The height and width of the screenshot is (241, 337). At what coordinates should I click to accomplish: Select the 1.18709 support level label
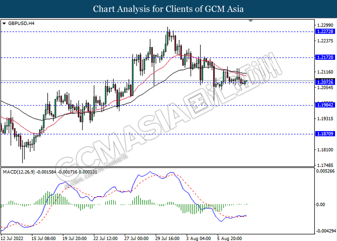click(325, 134)
